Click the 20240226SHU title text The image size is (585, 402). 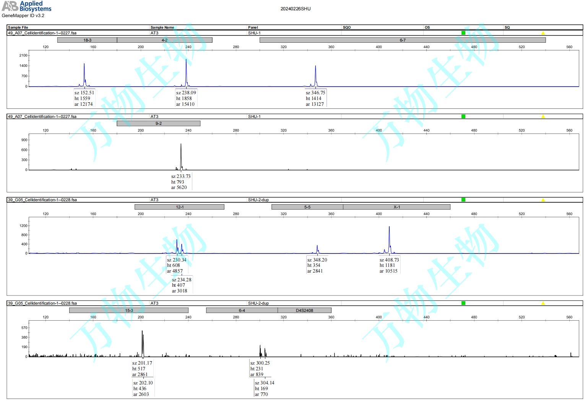pyautogui.click(x=296, y=9)
